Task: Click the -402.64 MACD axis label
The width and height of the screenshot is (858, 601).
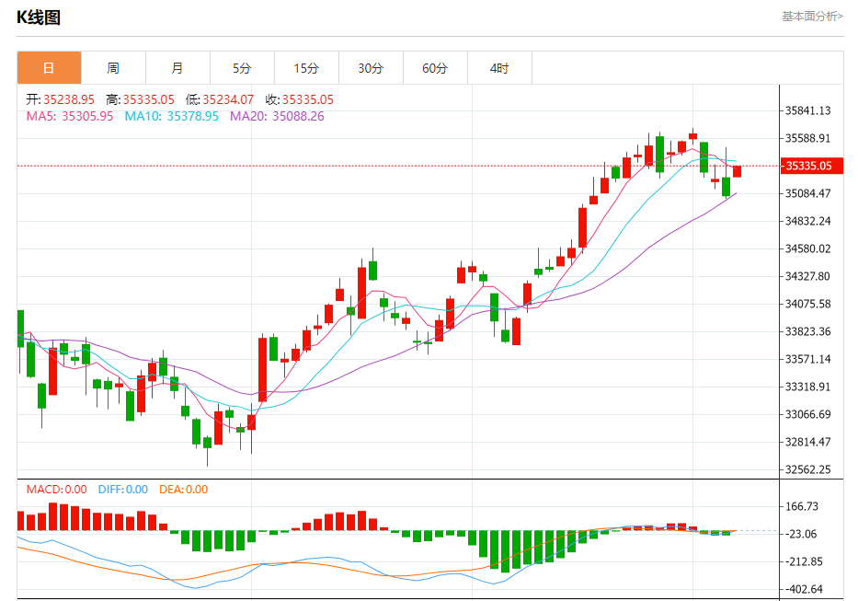Action: pyautogui.click(x=804, y=589)
